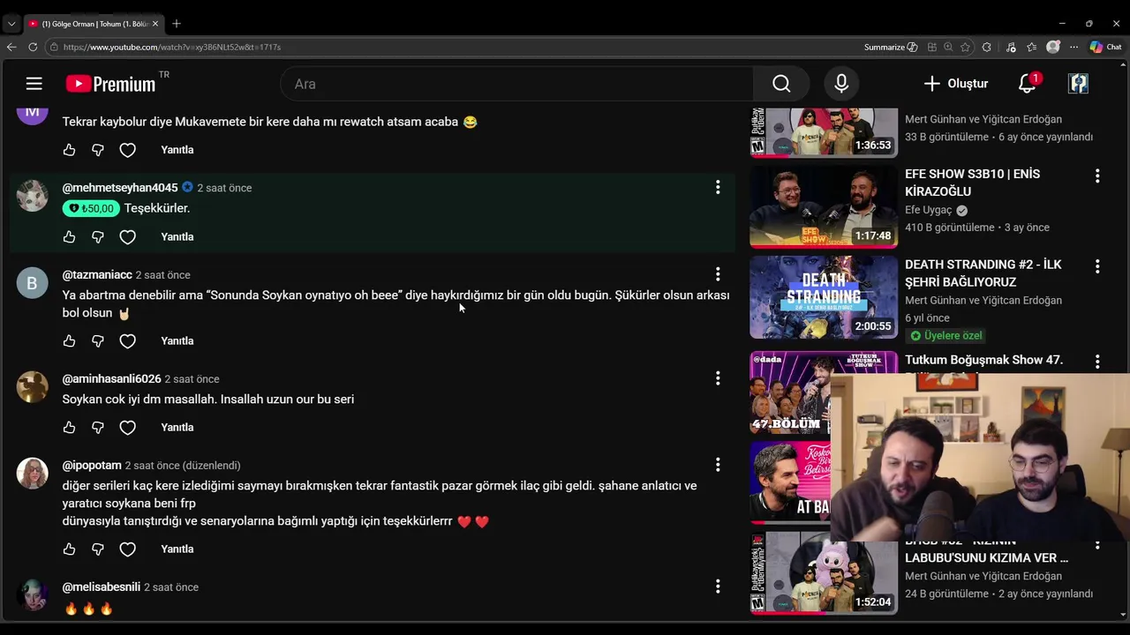Viewport: 1130px width, 635px height.
Task: Open @aminhasanli6026 channel link
Action: tap(111, 379)
